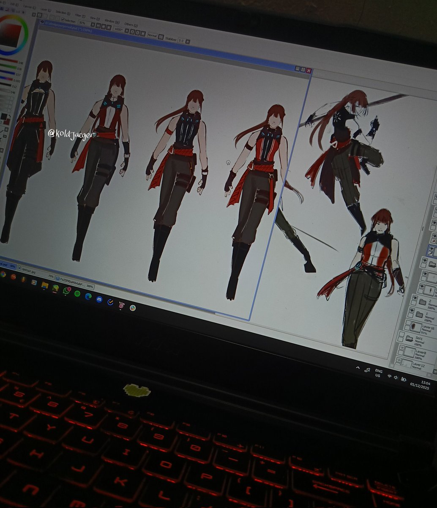Show Set1 folder via its visibility box

pos(401,334)
